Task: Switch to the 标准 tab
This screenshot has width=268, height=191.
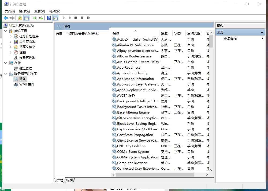Action: (x=69, y=180)
